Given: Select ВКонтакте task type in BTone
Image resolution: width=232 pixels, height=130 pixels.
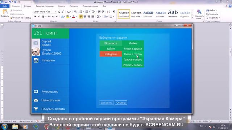Looking at the screenshot, I should pyautogui.click(x=111, y=43).
